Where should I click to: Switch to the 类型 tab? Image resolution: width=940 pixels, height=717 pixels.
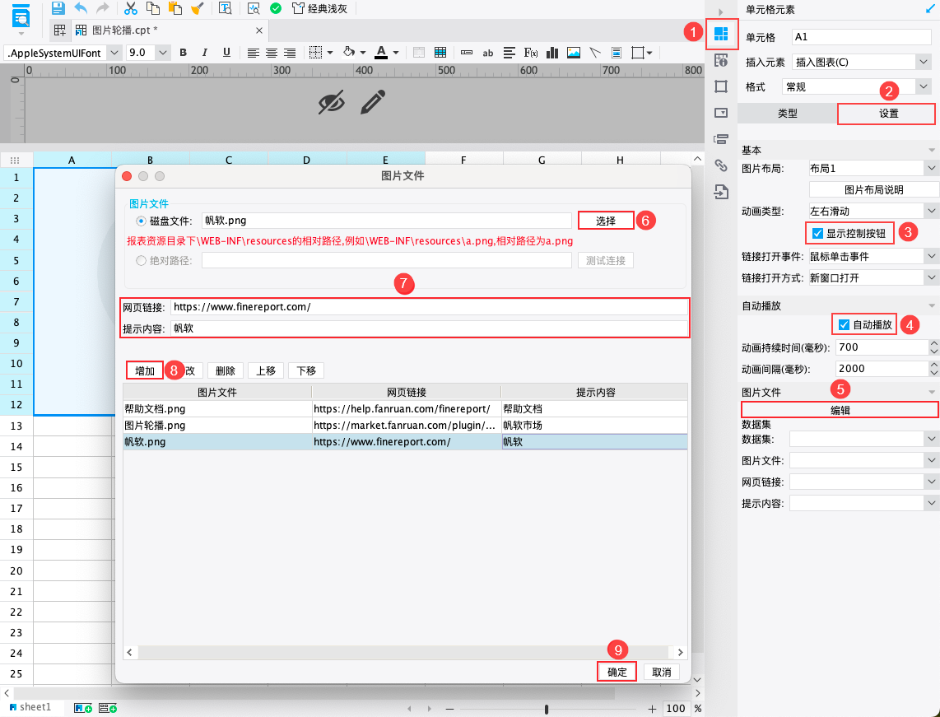click(x=787, y=114)
